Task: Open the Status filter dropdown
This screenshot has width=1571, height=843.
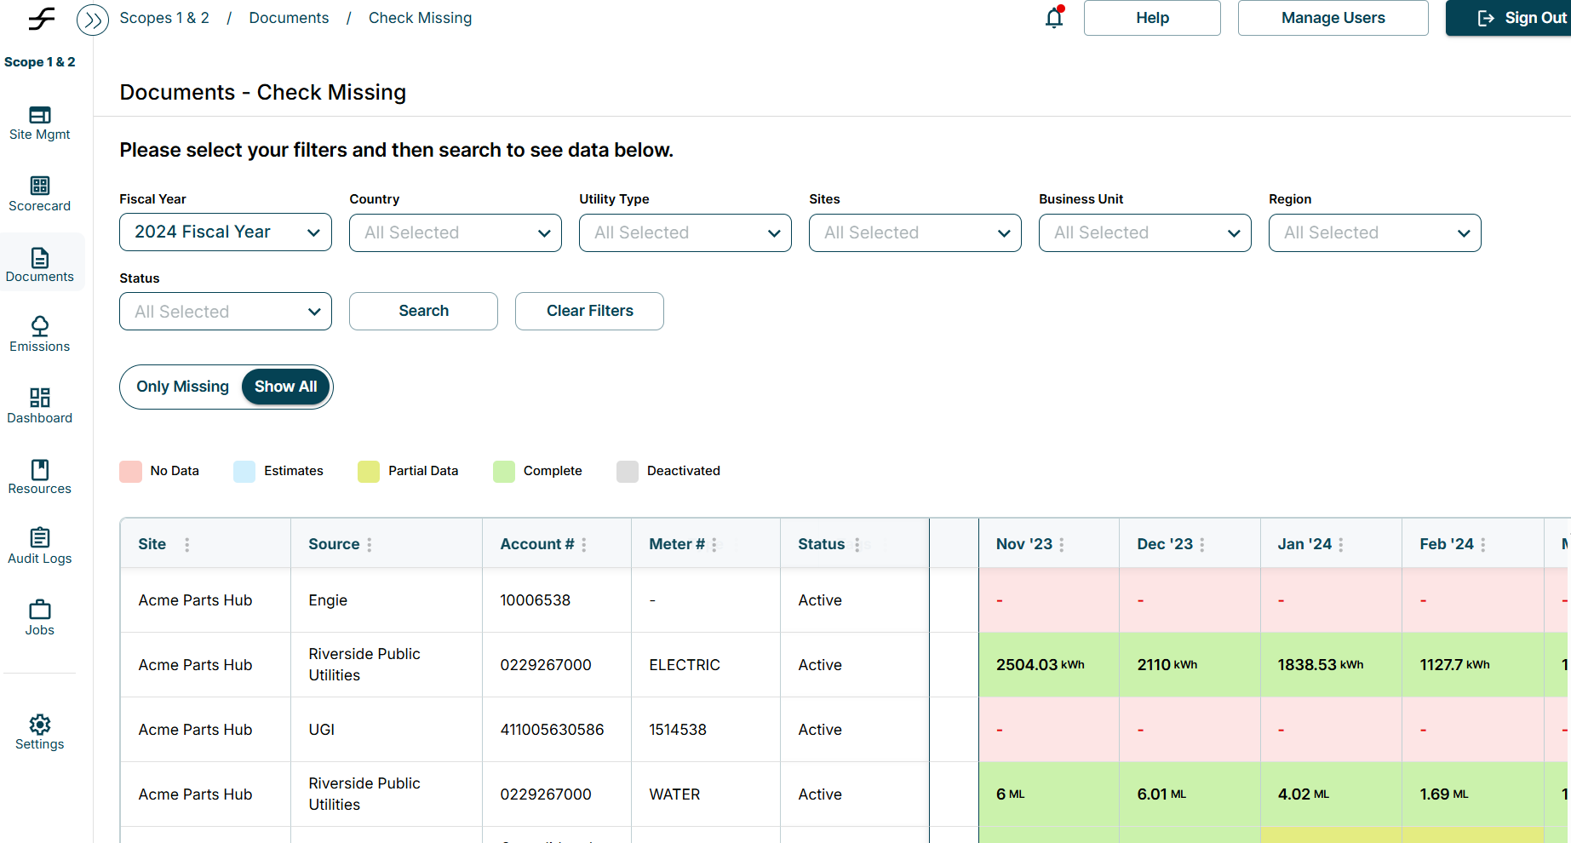Action: (226, 312)
